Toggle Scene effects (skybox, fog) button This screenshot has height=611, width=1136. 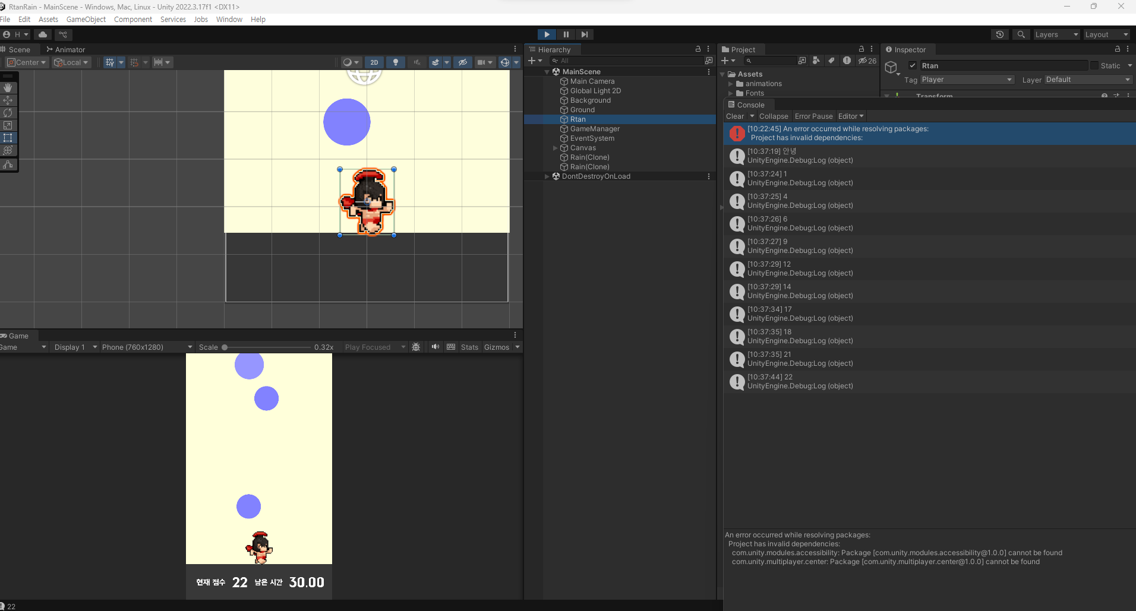(x=436, y=62)
